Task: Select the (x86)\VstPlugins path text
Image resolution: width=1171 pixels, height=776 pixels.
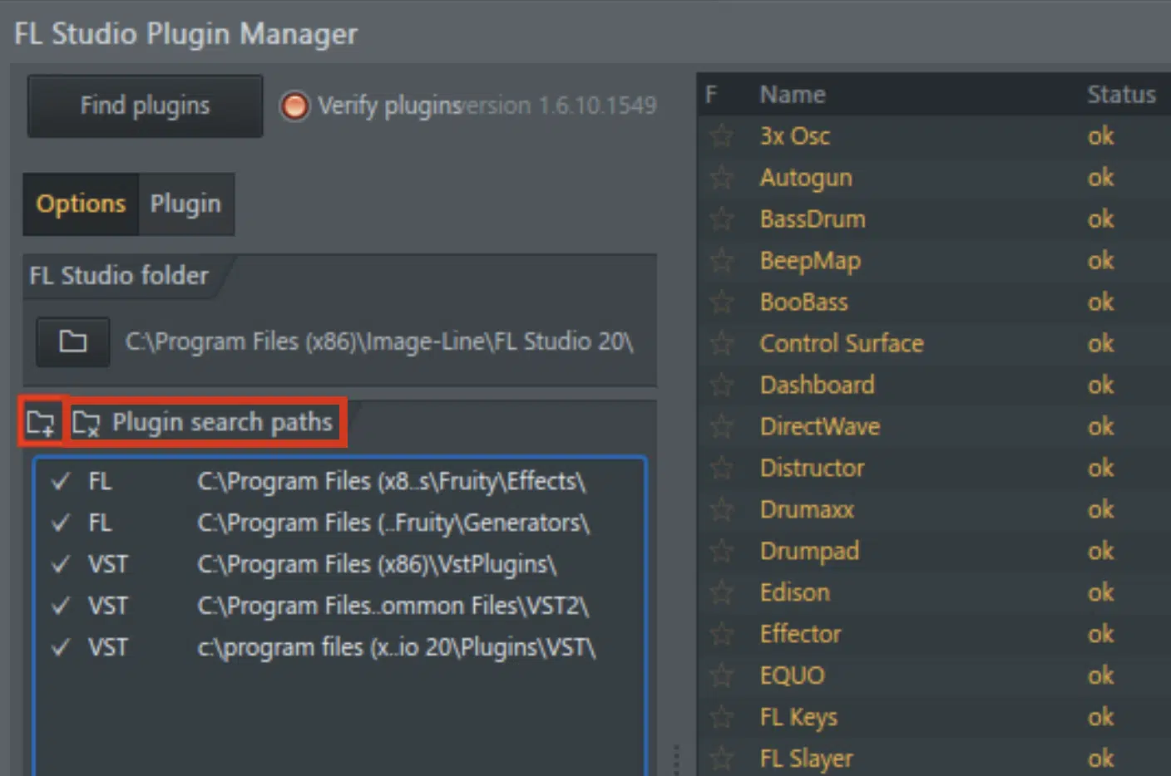Action: click(x=377, y=565)
